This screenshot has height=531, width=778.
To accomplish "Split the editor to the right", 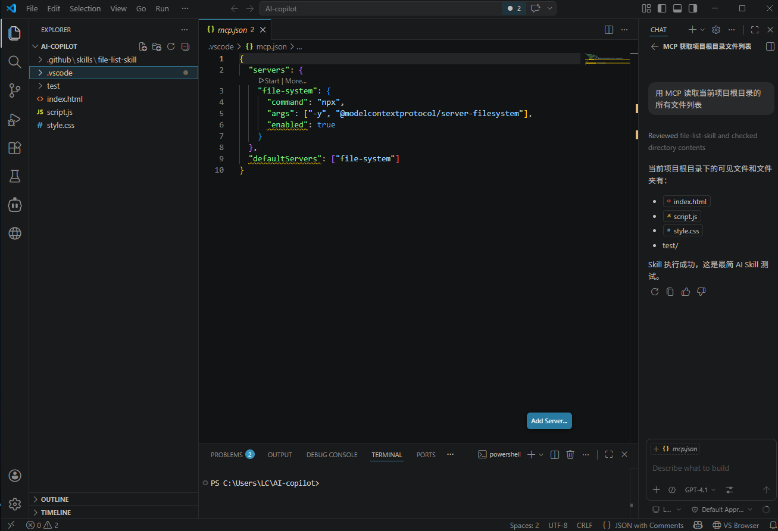I will [x=609, y=30].
